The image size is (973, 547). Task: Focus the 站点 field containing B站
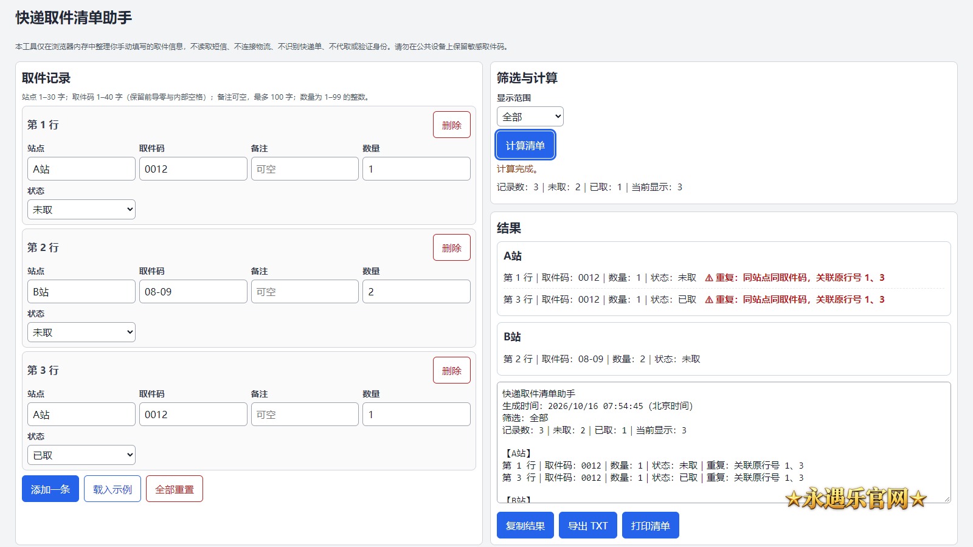point(81,292)
